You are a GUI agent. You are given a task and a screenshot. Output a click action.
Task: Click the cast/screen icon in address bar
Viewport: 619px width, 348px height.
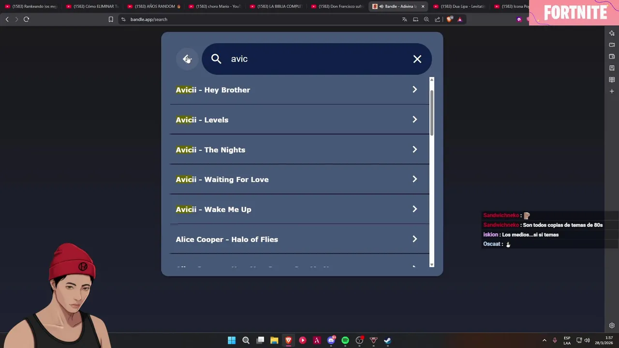coord(415,19)
